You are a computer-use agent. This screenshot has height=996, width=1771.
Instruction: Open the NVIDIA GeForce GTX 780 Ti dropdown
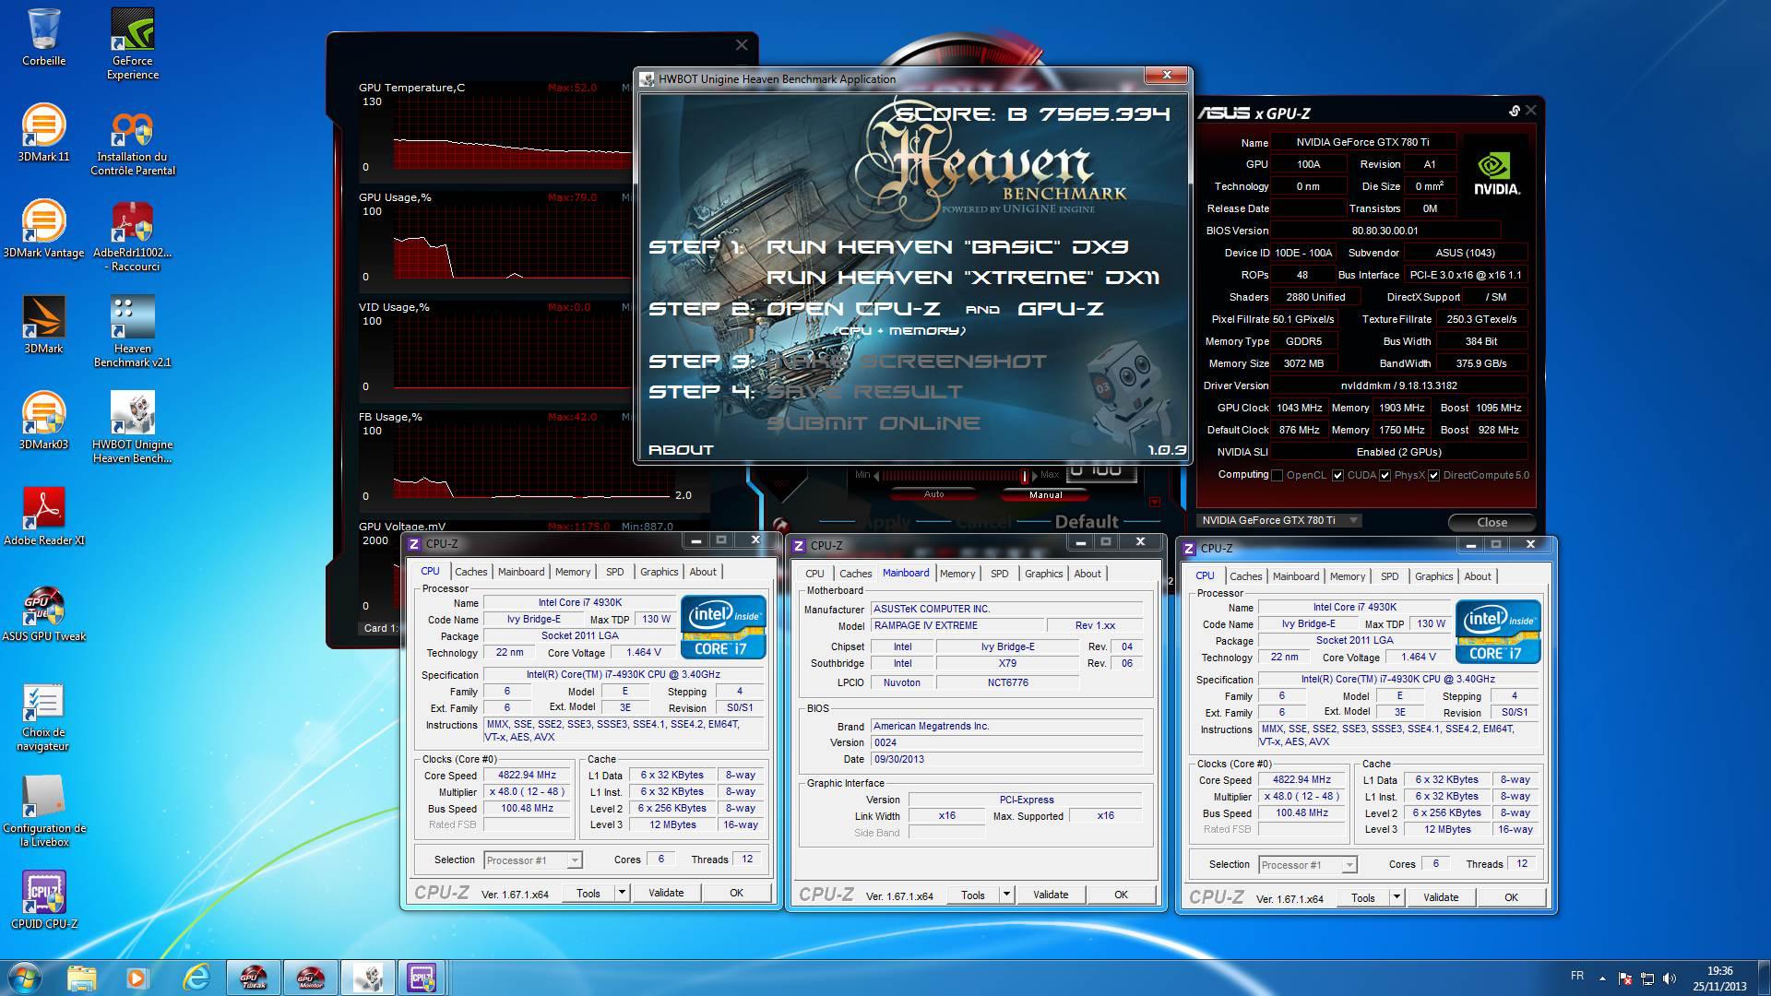[x=1278, y=520]
